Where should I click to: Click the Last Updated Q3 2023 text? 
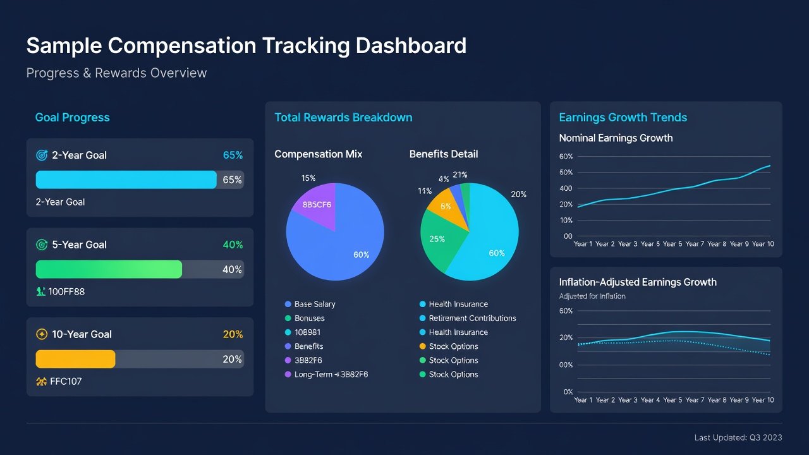(738, 437)
